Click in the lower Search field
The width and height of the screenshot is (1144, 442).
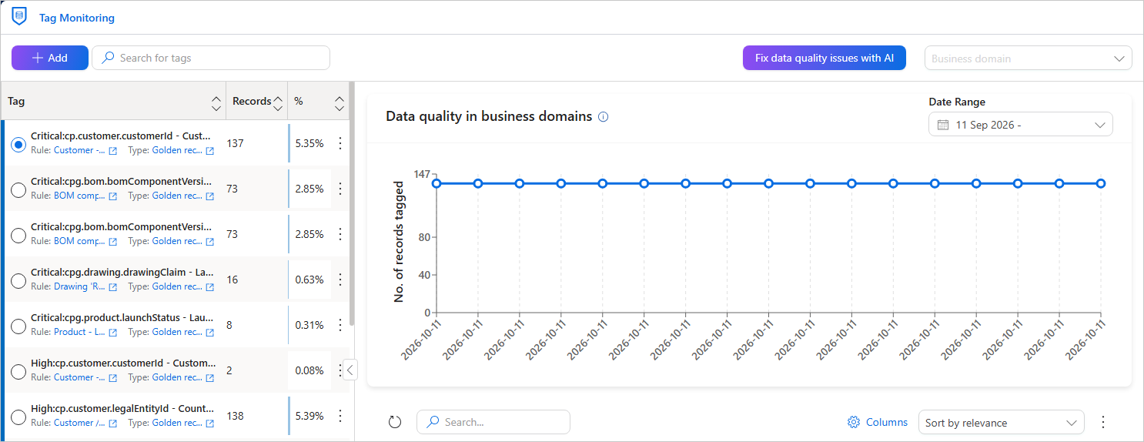point(493,422)
